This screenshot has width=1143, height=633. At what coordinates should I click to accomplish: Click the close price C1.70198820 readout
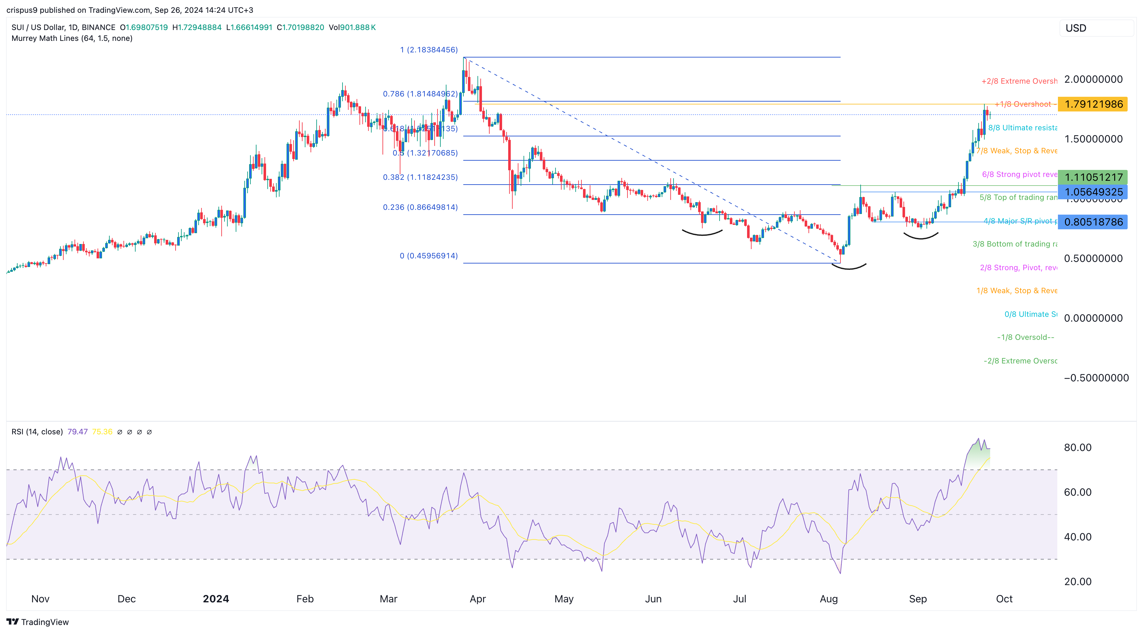pyautogui.click(x=300, y=27)
